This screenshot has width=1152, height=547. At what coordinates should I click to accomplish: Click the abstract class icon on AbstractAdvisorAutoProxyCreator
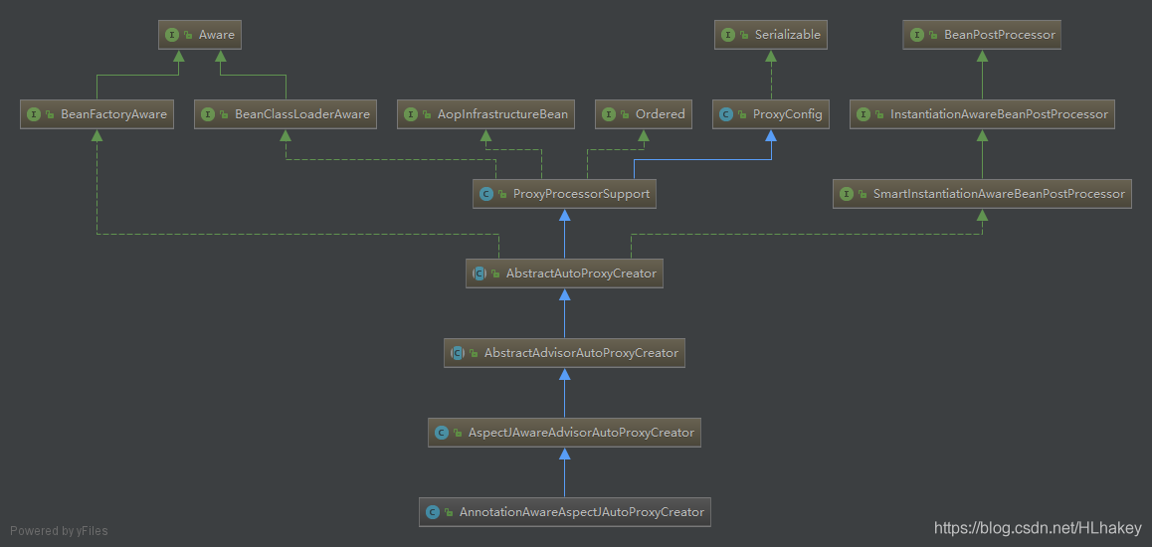457,353
